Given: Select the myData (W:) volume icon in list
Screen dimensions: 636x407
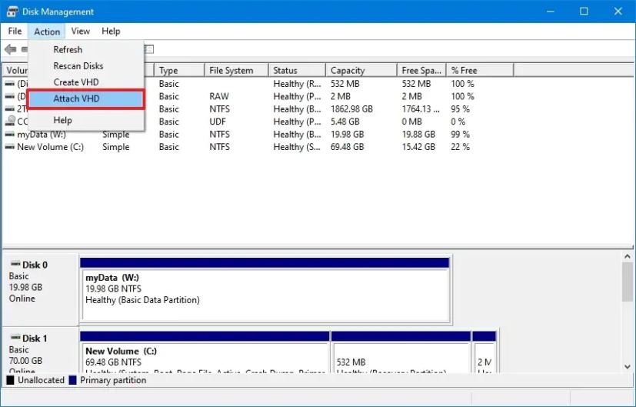Looking at the screenshot, I should click(10, 134).
